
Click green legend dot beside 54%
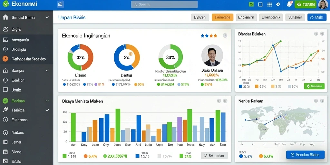click(x=202, y=84)
